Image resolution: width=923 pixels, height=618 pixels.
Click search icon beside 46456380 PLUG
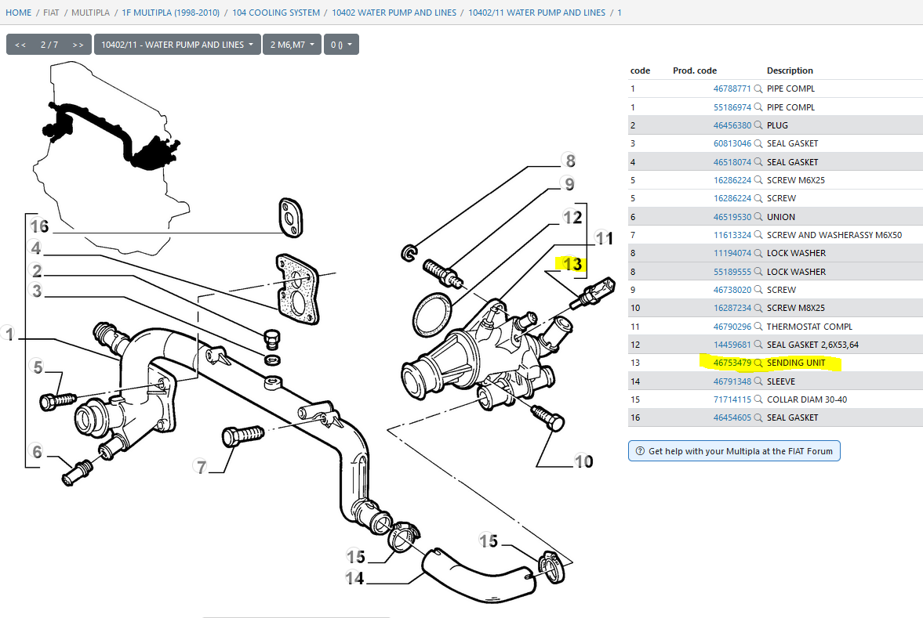pyautogui.click(x=758, y=125)
